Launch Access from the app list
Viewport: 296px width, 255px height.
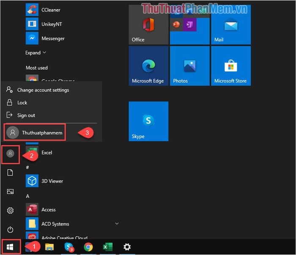41,209
